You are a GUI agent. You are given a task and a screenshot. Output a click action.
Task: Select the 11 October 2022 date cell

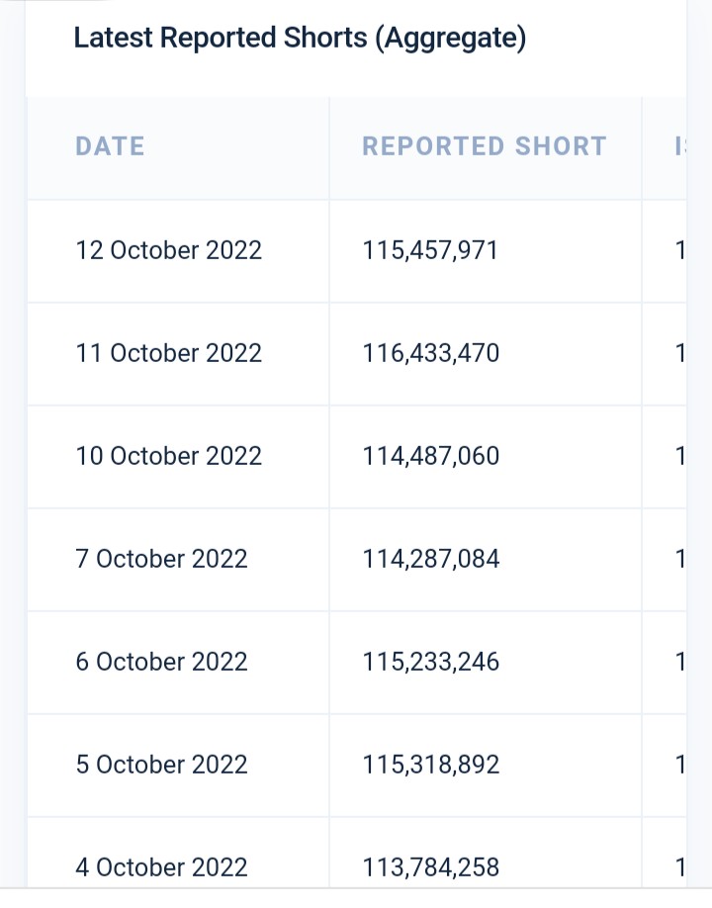click(x=168, y=353)
